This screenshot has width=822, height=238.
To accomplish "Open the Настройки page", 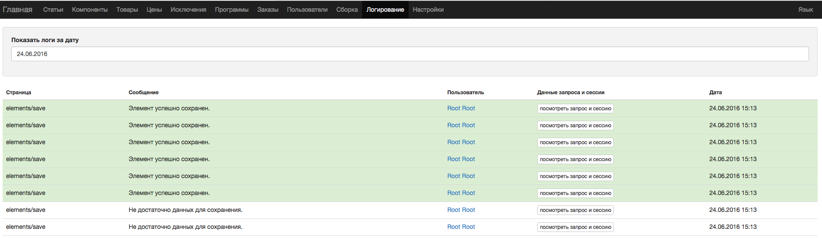I will (428, 10).
